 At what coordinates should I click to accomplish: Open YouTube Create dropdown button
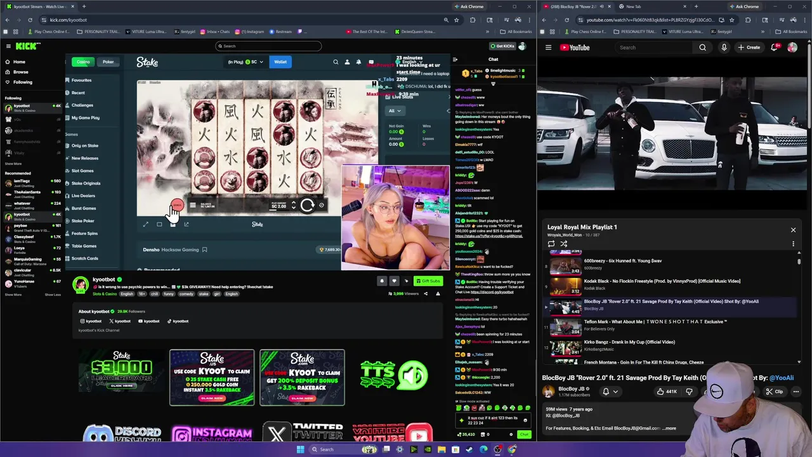(x=749, y=48)
